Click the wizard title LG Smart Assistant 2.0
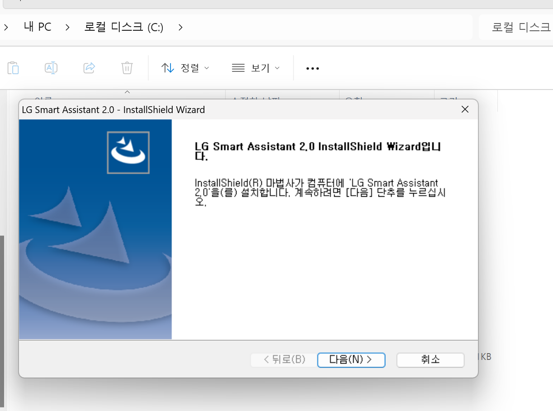 coord(113,109)
